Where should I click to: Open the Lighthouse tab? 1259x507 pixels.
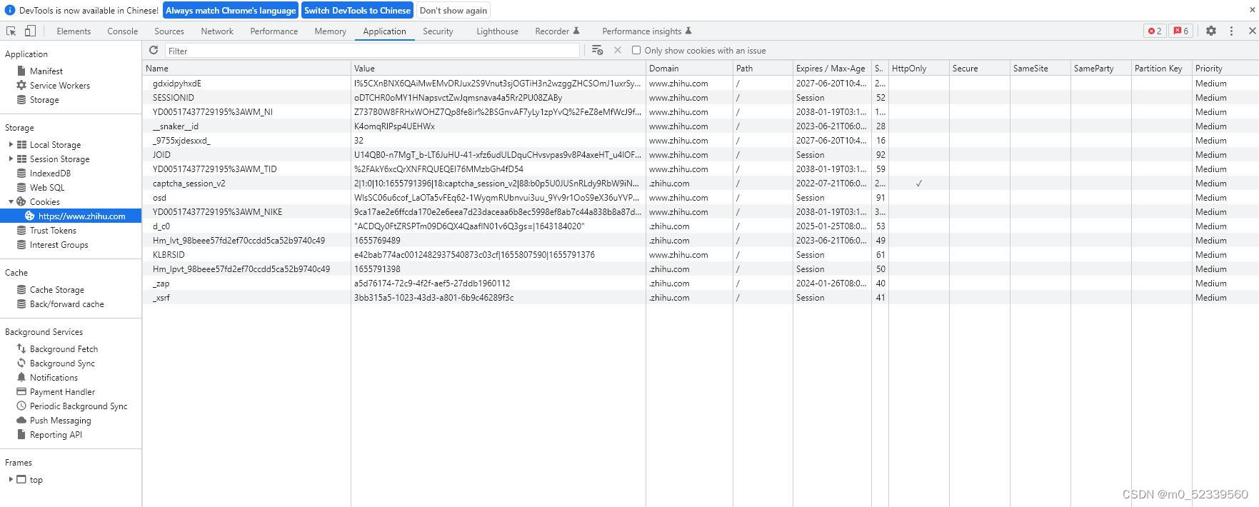497,31
